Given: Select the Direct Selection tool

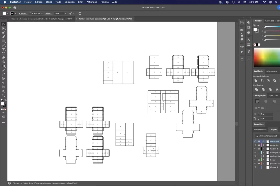Looking at the screenshot, I should pyautogui.click(x=4, y=28).
